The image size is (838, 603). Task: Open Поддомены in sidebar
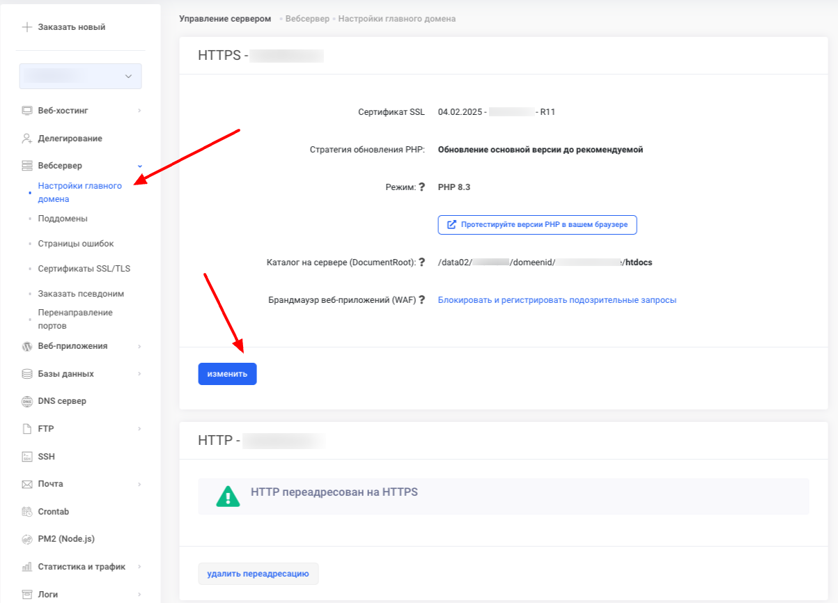(x=63, y=219)
